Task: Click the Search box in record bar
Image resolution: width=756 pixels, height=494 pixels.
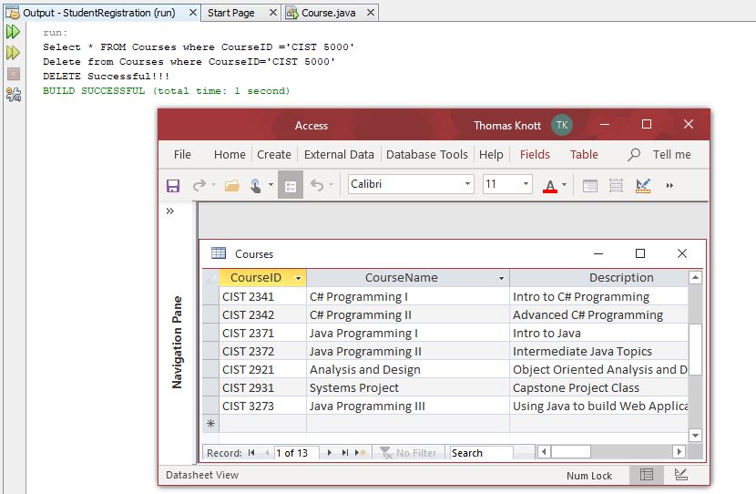Action: click(481, 452)
